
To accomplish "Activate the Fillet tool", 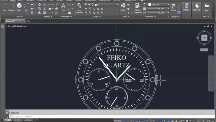I will (50, 9).
